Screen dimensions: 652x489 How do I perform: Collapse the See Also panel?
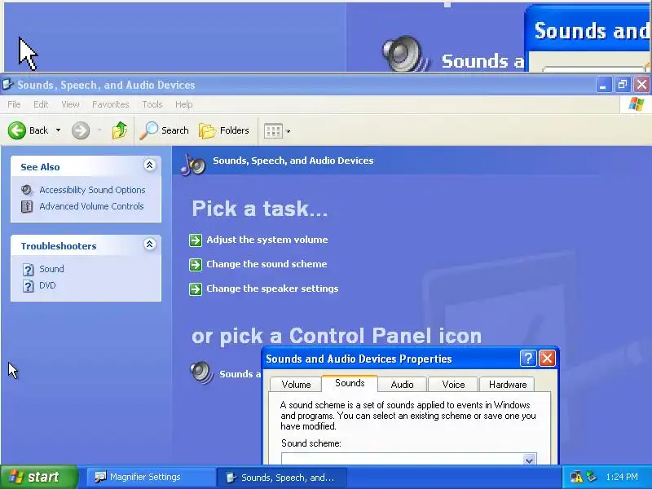pos(150,165)
